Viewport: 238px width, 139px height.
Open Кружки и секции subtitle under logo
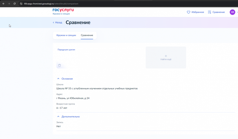coord(61,14)
